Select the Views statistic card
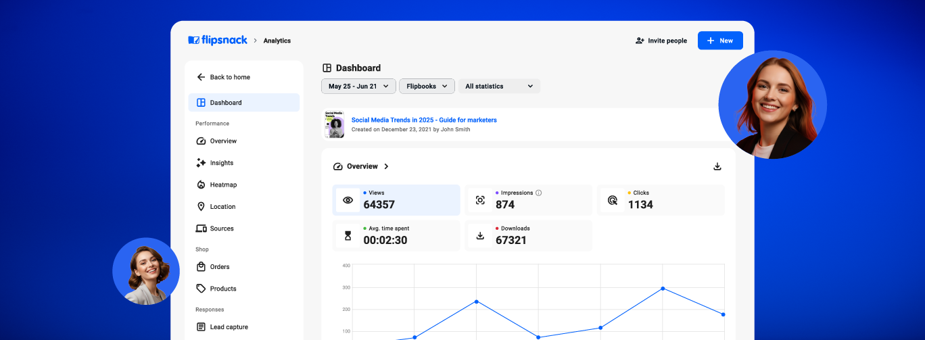The width and height of the screenshot is (925, 340). pos(396,200)
